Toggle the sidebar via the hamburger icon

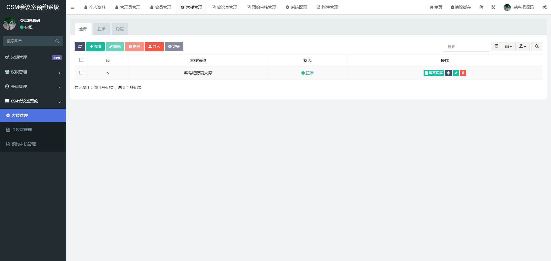click(72, 7)
